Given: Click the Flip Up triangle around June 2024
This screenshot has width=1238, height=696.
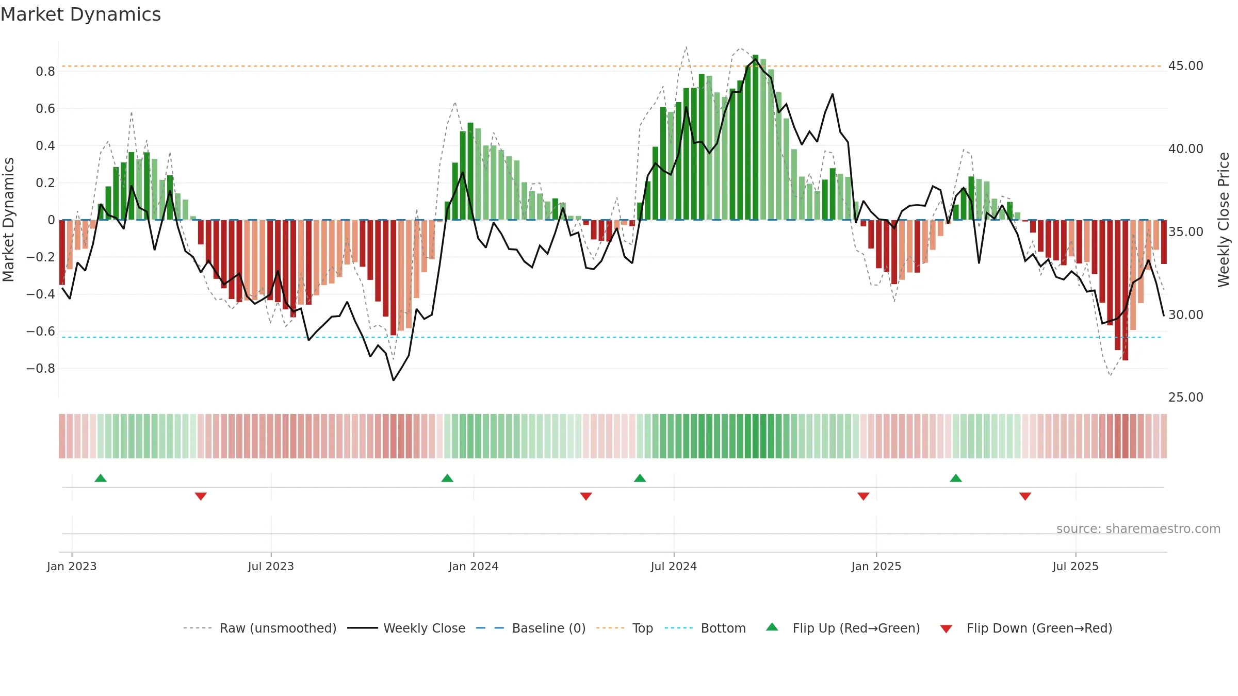Looking at the screenshot, I should click(640, 478).
